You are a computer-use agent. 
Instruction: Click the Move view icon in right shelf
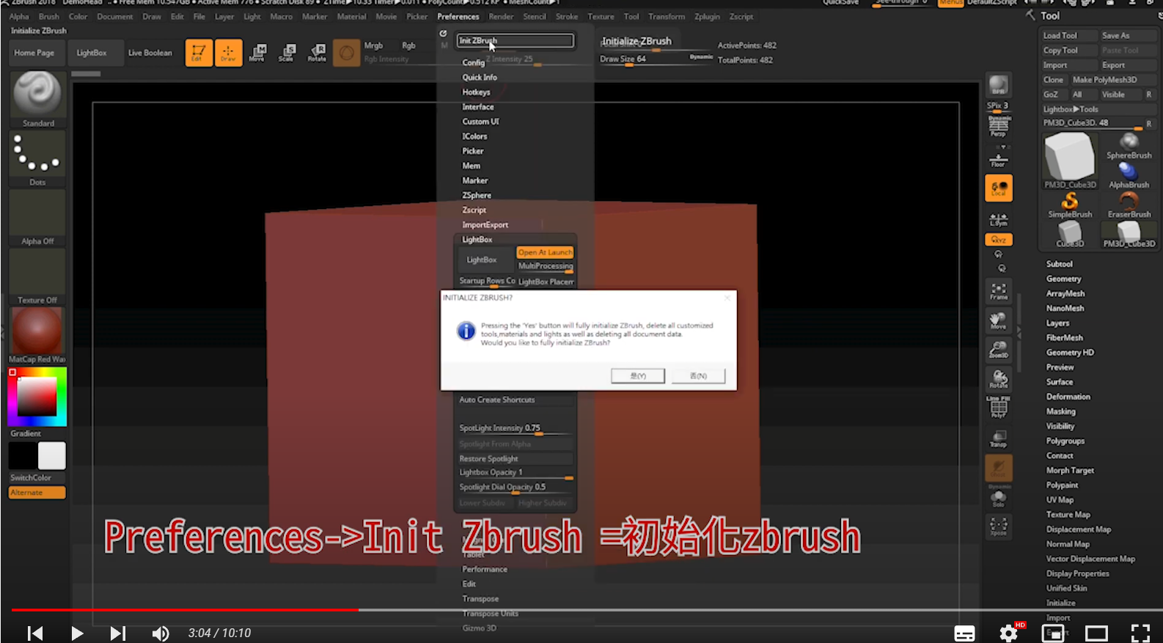[999, 320]
